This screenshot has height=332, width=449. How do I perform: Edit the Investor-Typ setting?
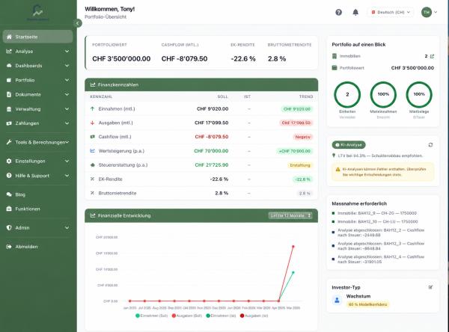tap(430, 287)
